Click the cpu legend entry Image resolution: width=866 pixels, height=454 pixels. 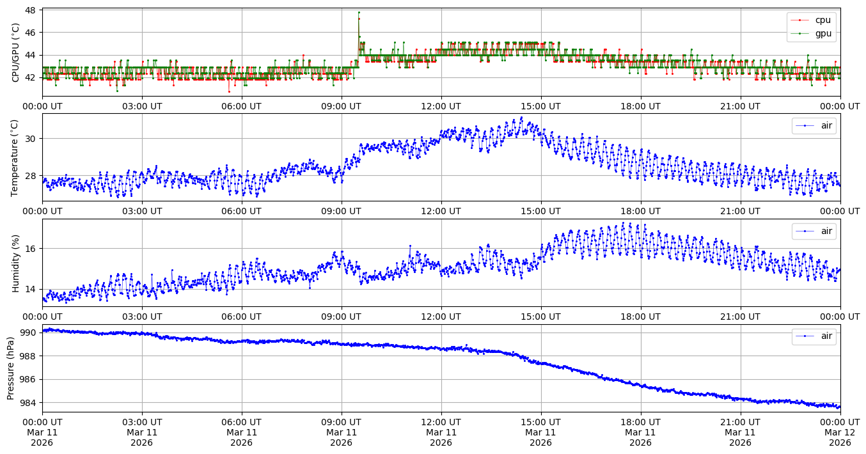tap(823, 20)
